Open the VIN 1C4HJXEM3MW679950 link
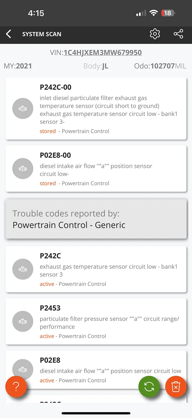This screenshot has width=192, height=418. (x=103, y=52)
